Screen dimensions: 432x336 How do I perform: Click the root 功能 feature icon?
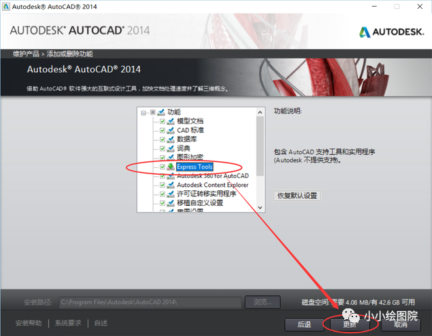pyautogui.click(x=161, y=112)
